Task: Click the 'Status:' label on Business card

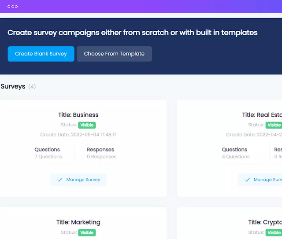Action: [x=69, y=125]
